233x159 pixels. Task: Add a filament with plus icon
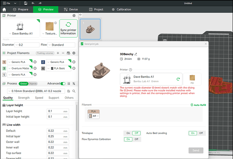(x=58, y=53)
